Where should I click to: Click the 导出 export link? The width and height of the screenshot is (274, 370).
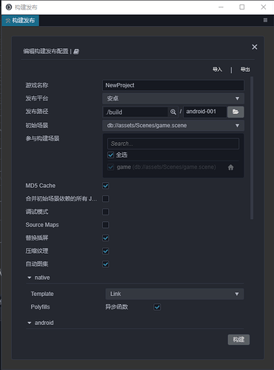245,70
